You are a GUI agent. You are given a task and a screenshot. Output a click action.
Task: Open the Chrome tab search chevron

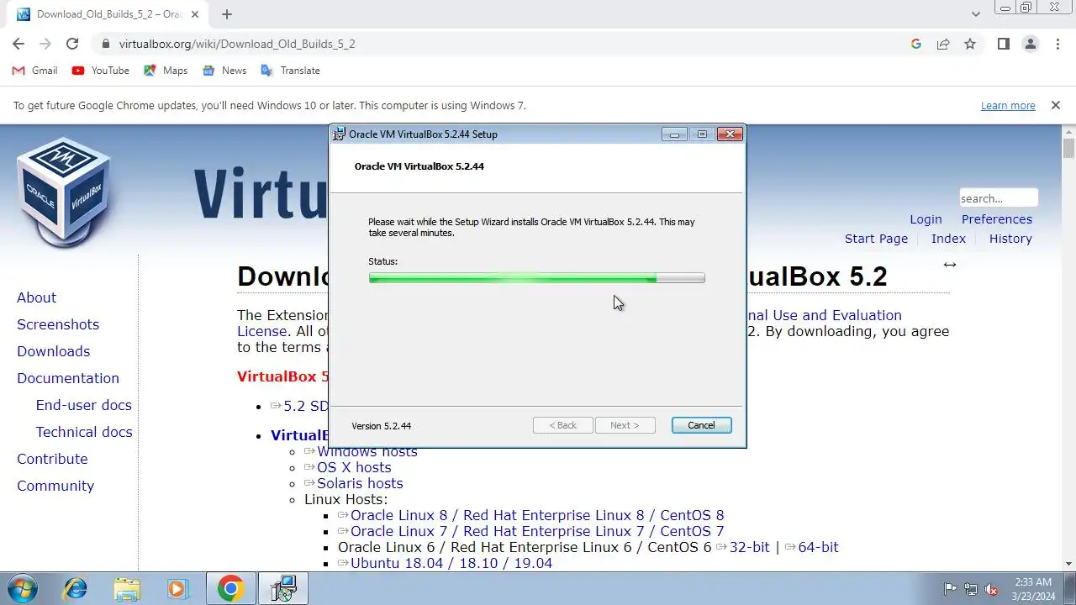[x=976, y=14]
